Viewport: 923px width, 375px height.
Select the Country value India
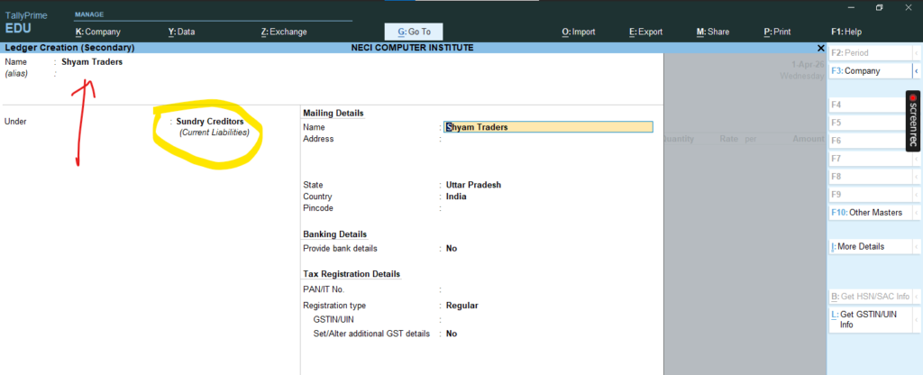[x=456, y=197]
